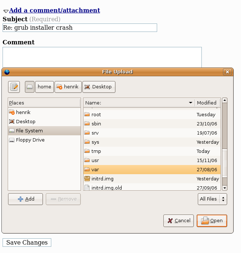Click the Add bookmark button

(26, 199)
